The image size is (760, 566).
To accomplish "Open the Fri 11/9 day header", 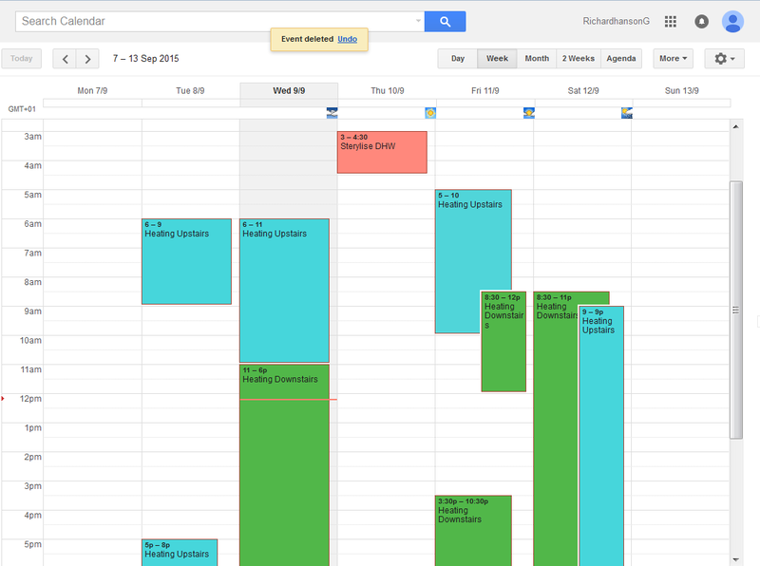I will pos(485,90).
